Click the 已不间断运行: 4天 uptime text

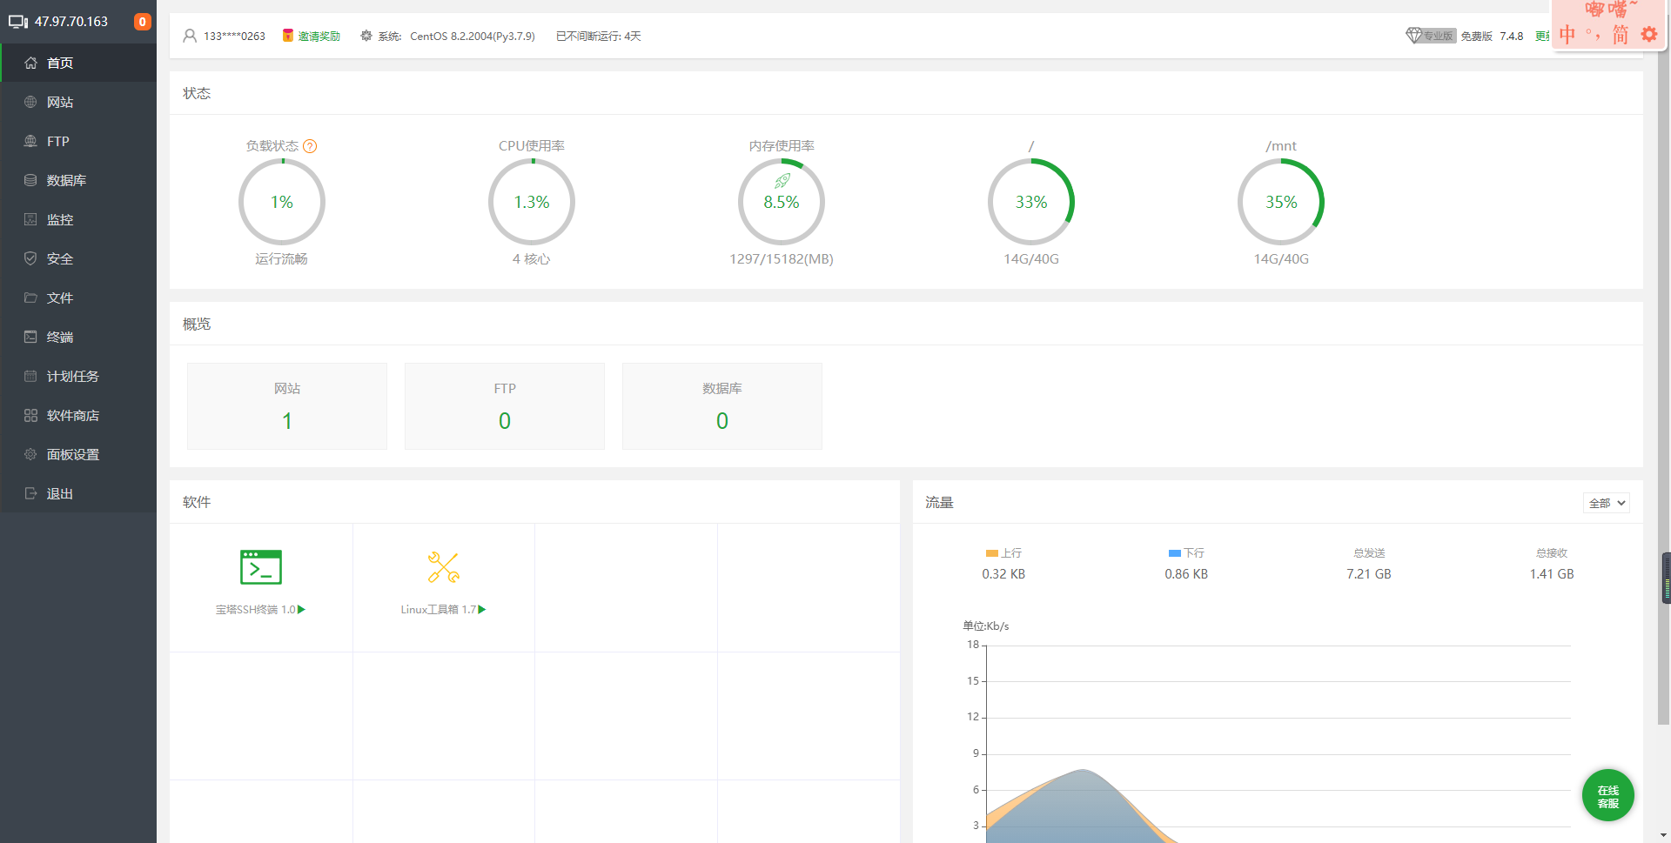tap(599, 37)
